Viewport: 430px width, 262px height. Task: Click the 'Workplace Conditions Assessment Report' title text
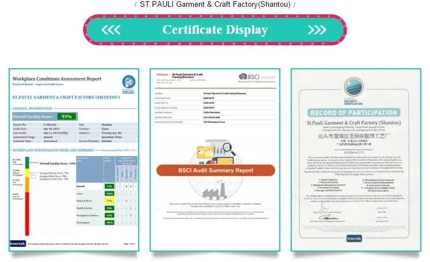tap(57, 79)
